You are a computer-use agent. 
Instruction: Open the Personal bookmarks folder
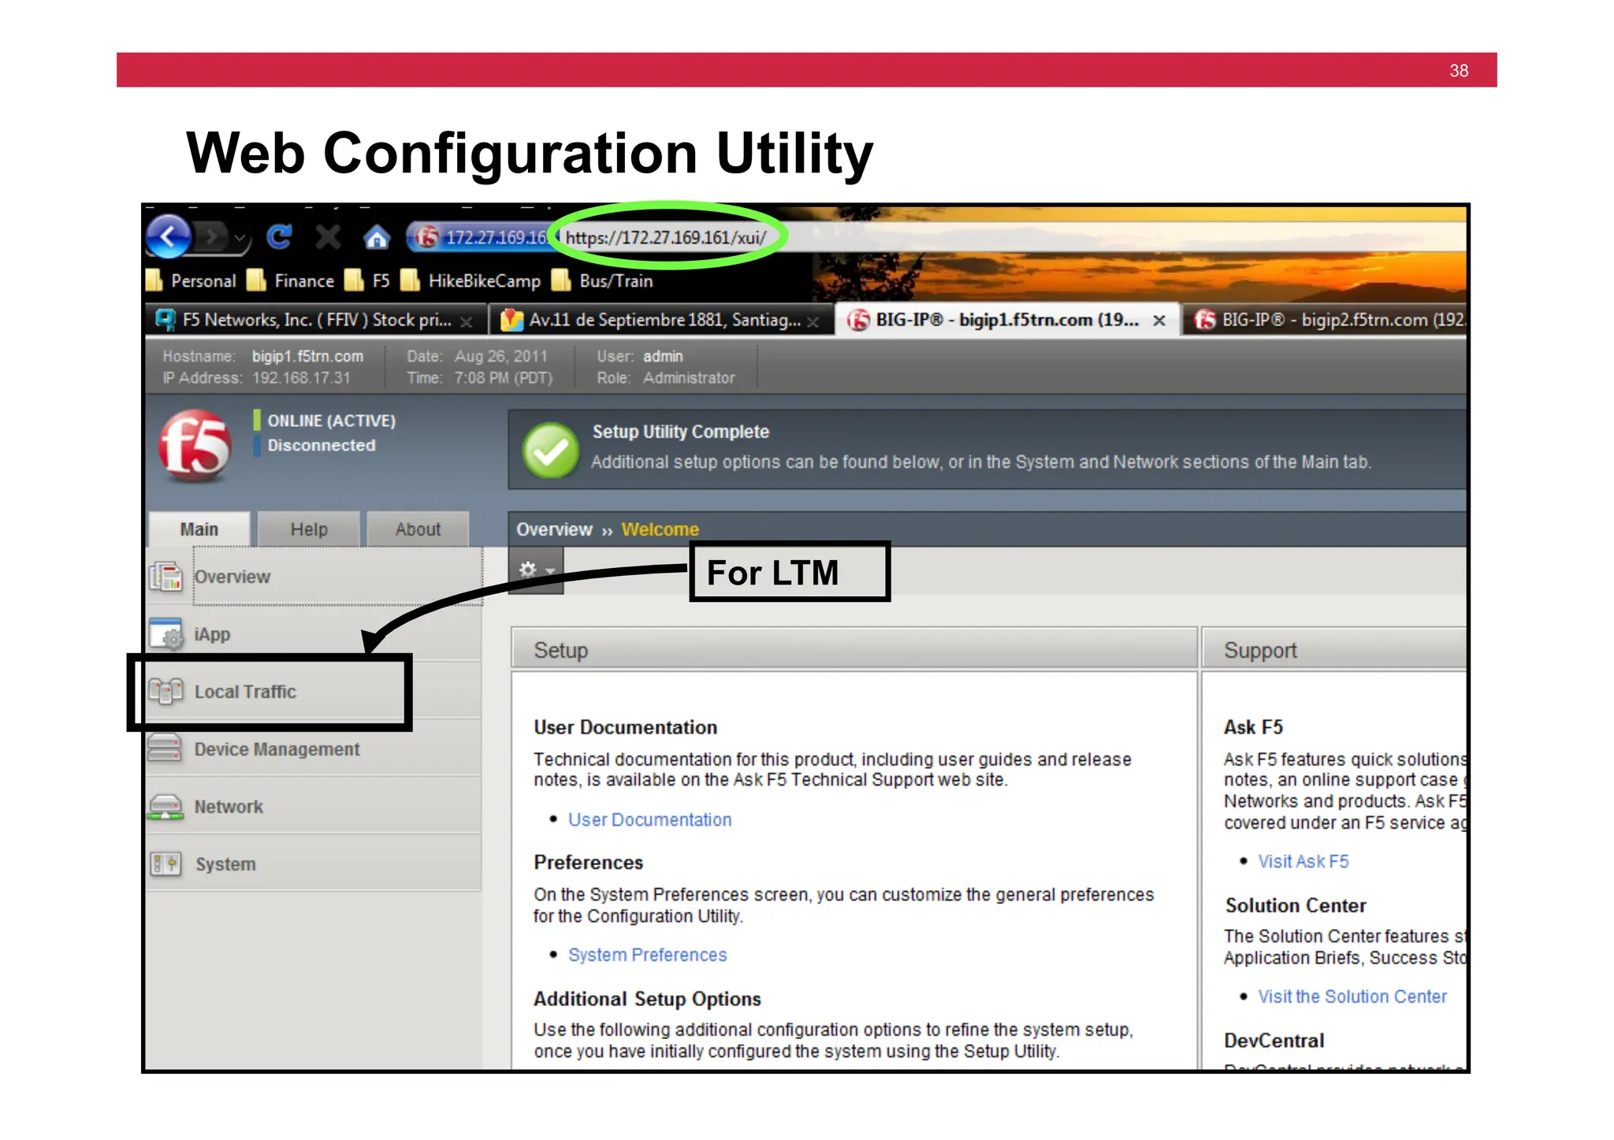pyautogui.click(x=192, y=280)
